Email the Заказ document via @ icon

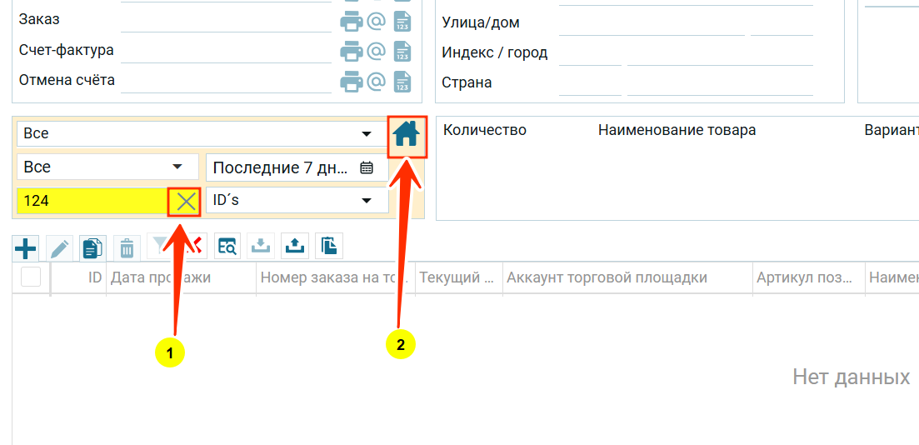click(376, 20)
